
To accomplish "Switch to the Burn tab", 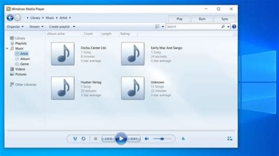I will pyautogui.click(x=202, y=19).
